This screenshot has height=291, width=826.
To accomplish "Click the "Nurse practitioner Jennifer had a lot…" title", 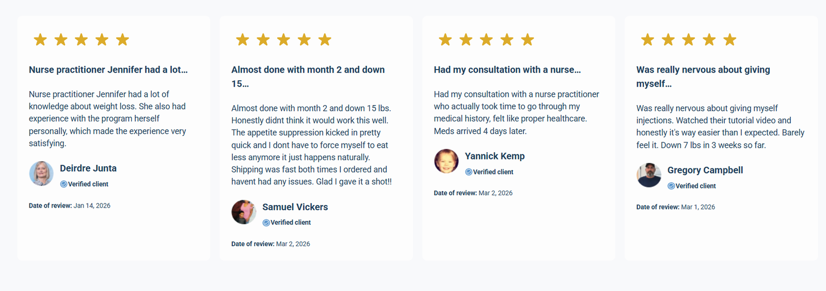I will click(x=108, y=70).
